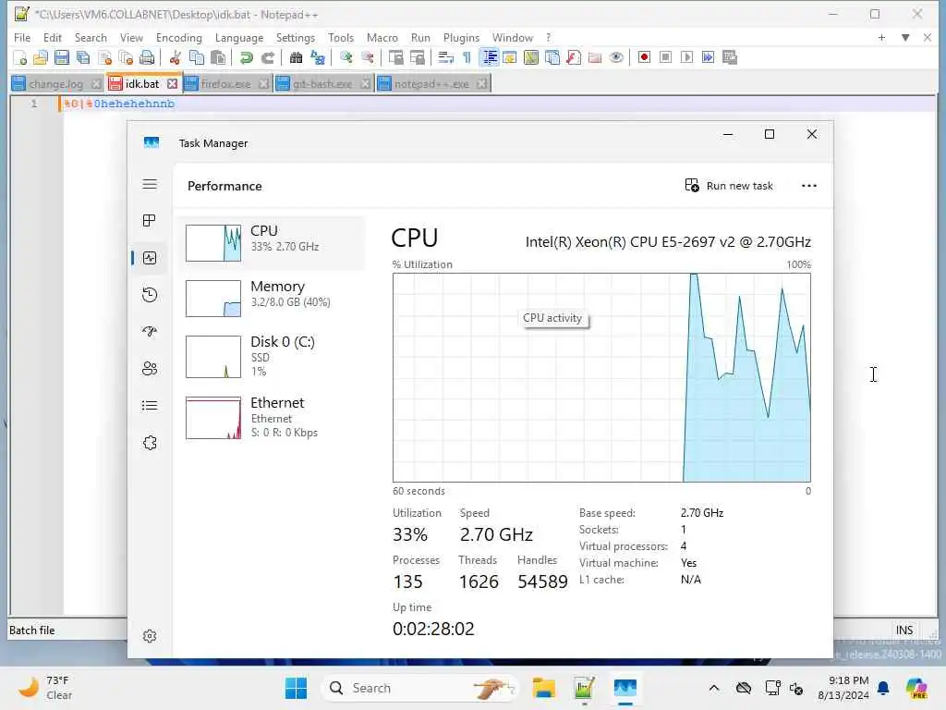
Task: Select the Disk 0 (C:) item
Action: click(x=272, y=356)
